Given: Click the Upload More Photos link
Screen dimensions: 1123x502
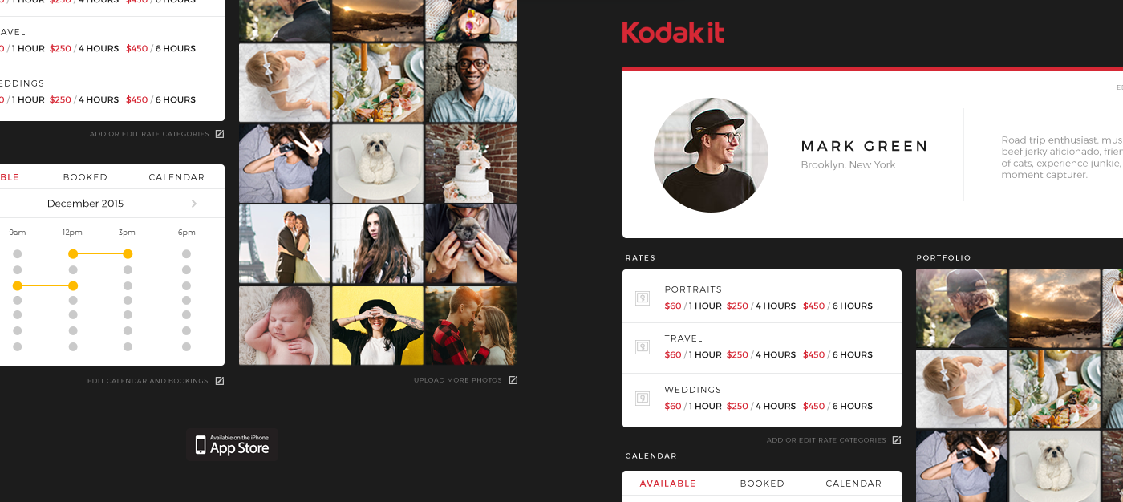Looking at the screenshot, I should point(458,380).
